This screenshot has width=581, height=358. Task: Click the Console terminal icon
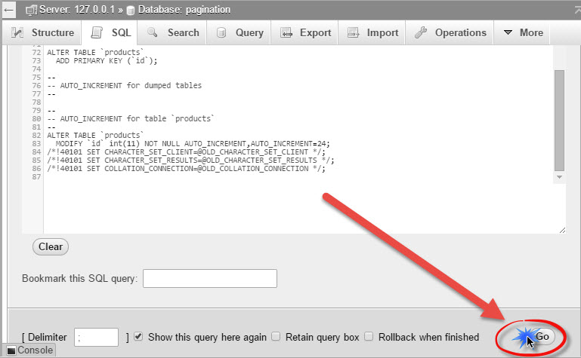tap(11, 350)
